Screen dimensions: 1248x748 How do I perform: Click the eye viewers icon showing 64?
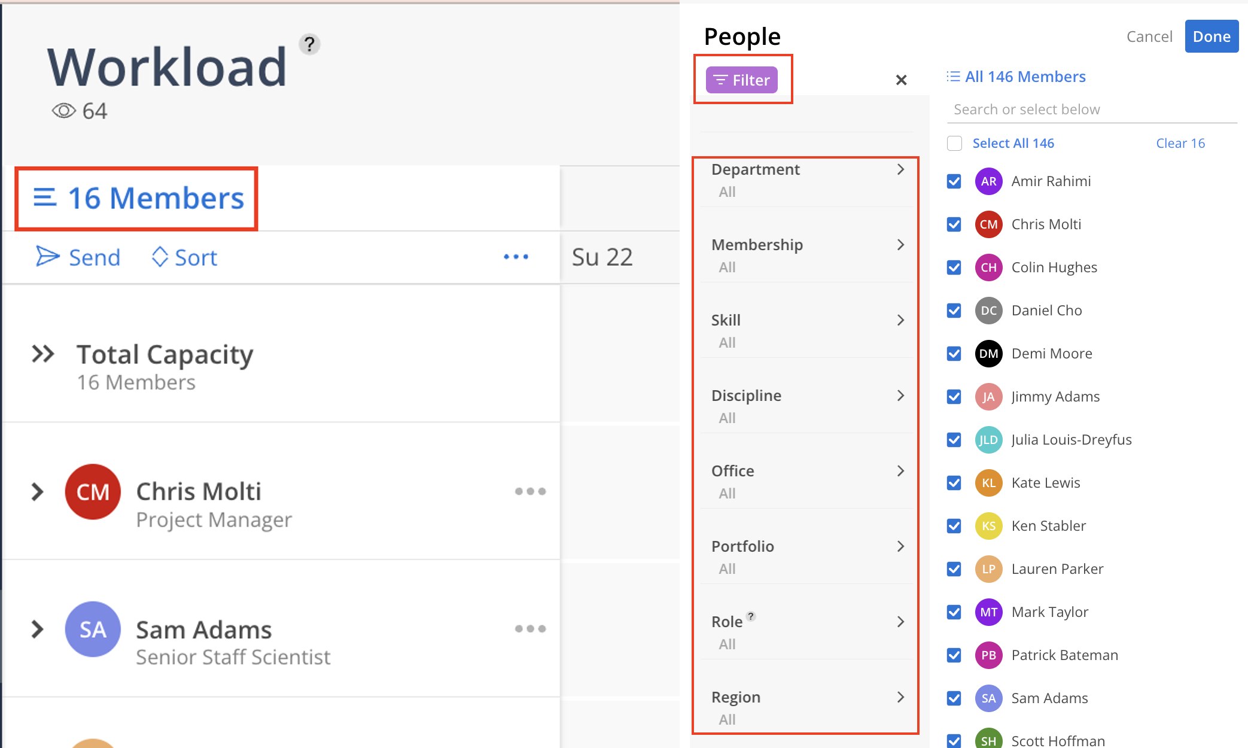coord(63,111)
